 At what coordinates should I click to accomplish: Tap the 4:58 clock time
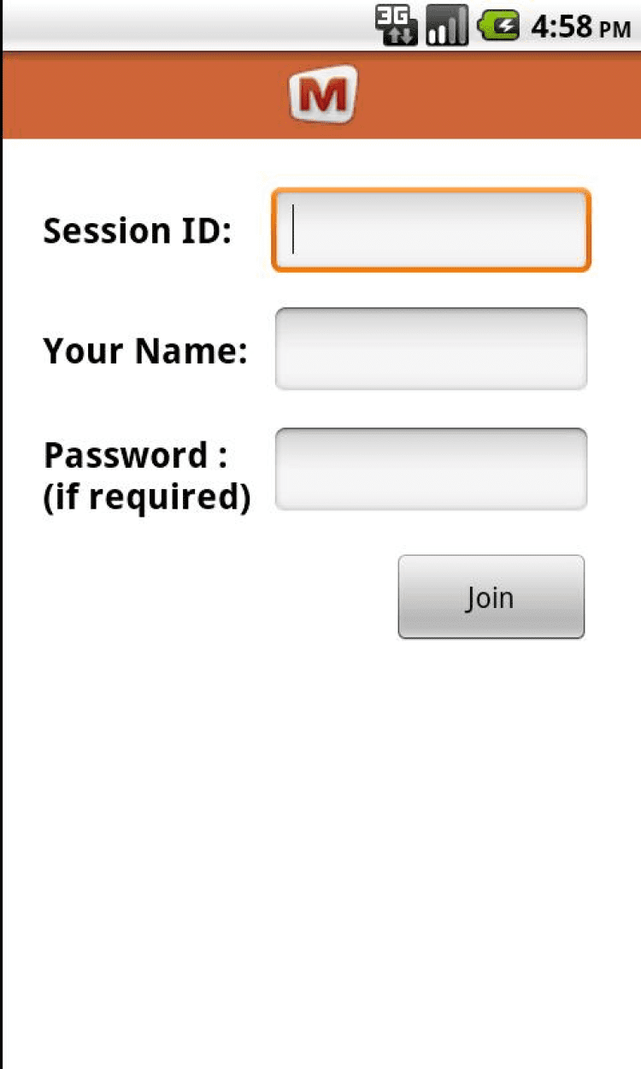[562, 27]
